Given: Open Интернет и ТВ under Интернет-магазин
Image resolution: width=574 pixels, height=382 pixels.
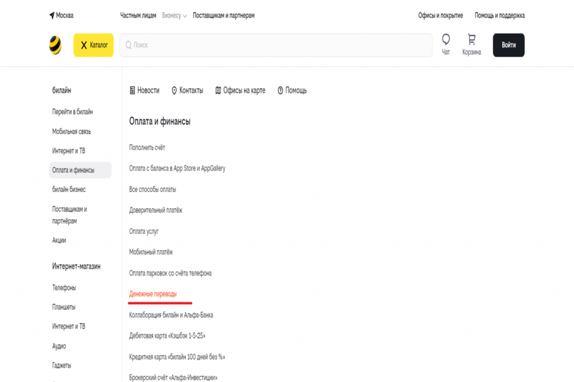Looking at the screenshot, I should click(68, 327).
